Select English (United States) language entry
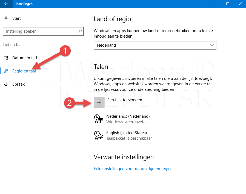 coord(123,136)
